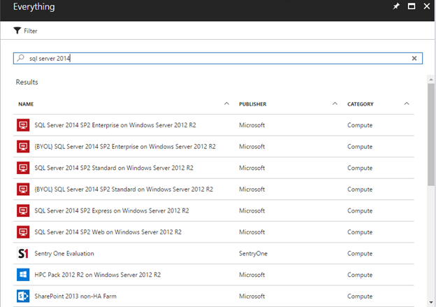Click the Filter funnel icon
The width and height of the screenshot is (436, 307).
coord(17,31)
